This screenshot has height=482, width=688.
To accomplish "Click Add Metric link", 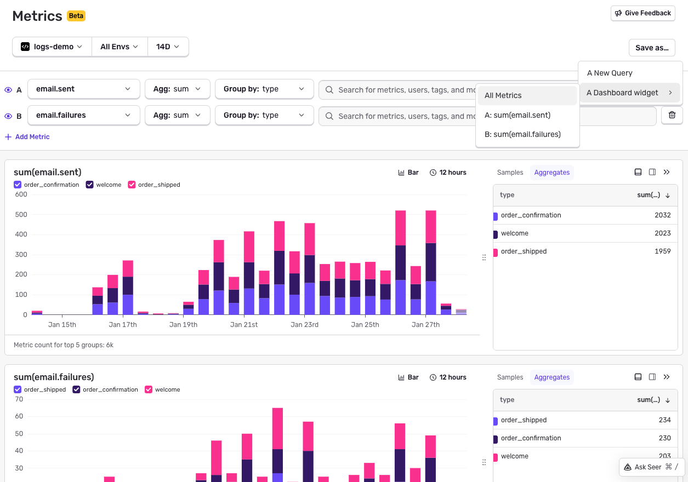I will [x=27, y=137].
